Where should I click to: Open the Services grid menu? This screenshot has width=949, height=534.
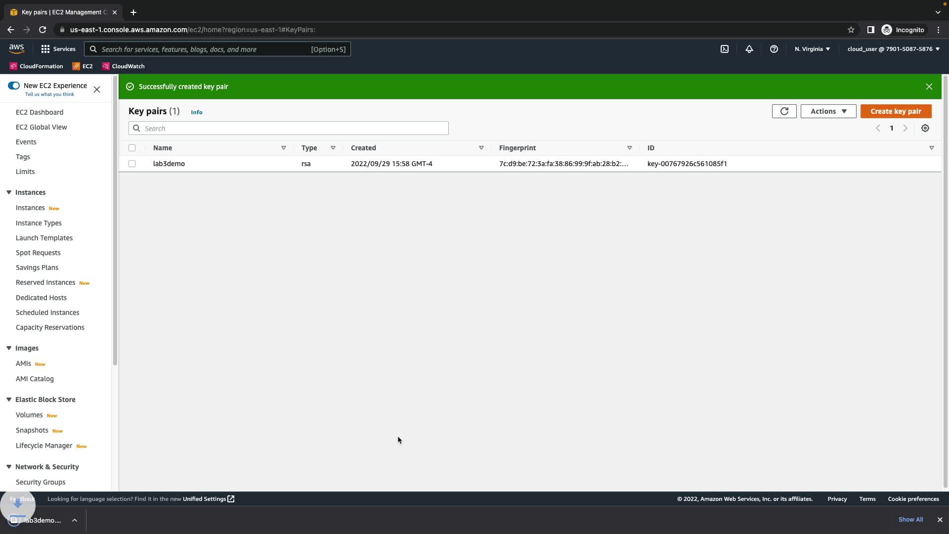pyautogui.click(x=58, y=49)
